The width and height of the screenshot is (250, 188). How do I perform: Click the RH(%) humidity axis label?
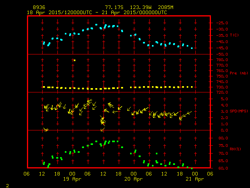point(235,149)
